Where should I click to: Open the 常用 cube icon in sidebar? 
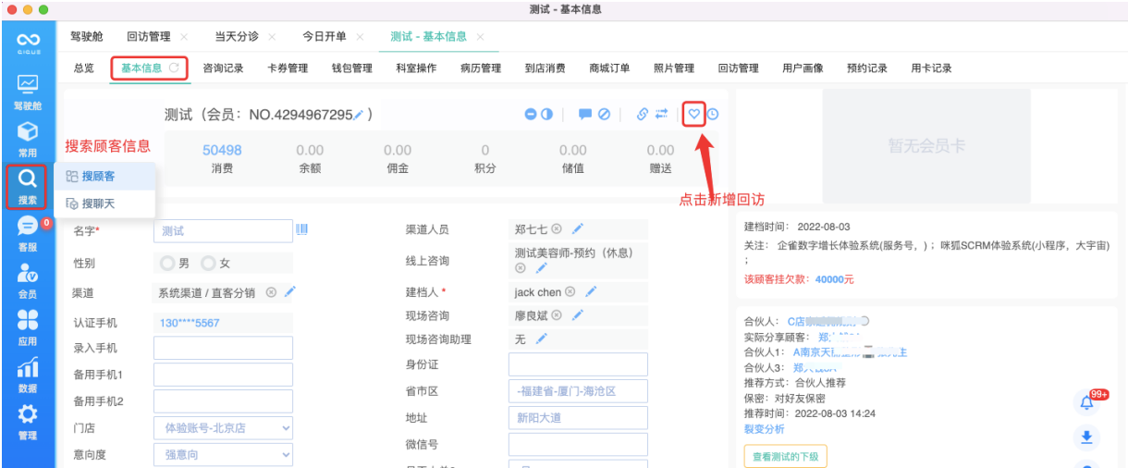(x=28, y=139)
